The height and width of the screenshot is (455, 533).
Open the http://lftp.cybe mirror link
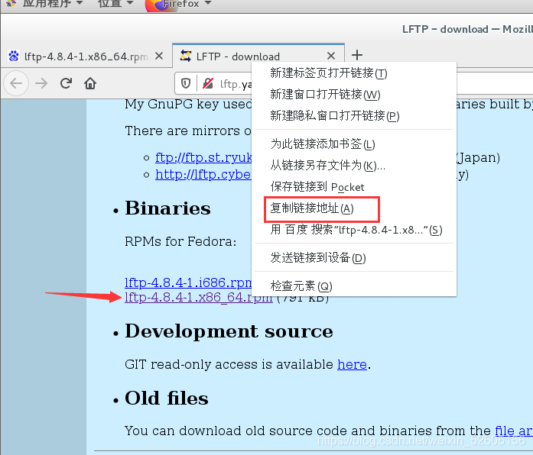(x=203, y=174)
